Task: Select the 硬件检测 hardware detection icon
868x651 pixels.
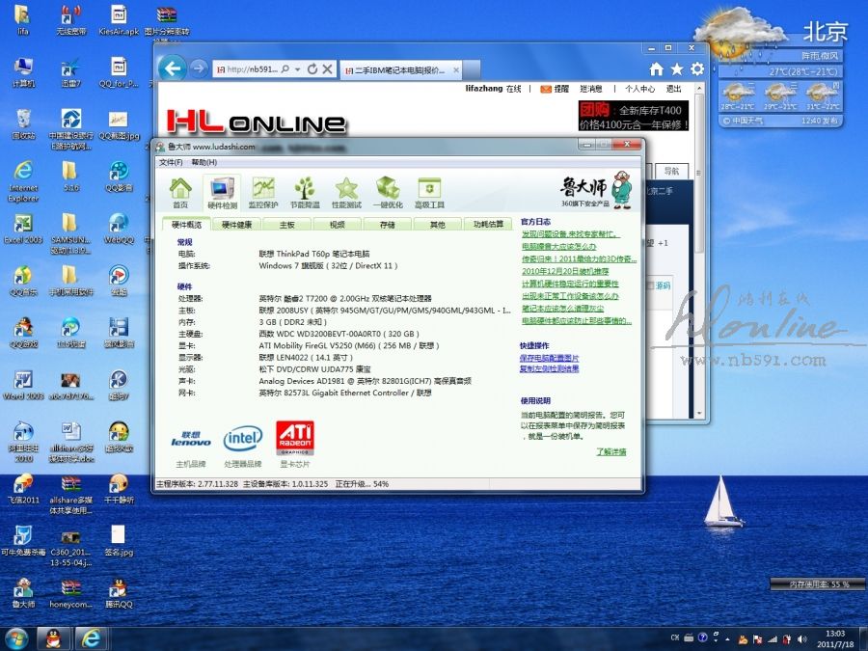Action: point(222,192)
